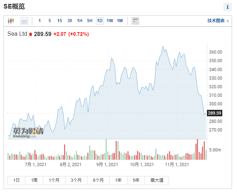The height and width of the screenshot is (195, 237).
Task: Click the news layout toolbar icon
Action: click(135, 21)
